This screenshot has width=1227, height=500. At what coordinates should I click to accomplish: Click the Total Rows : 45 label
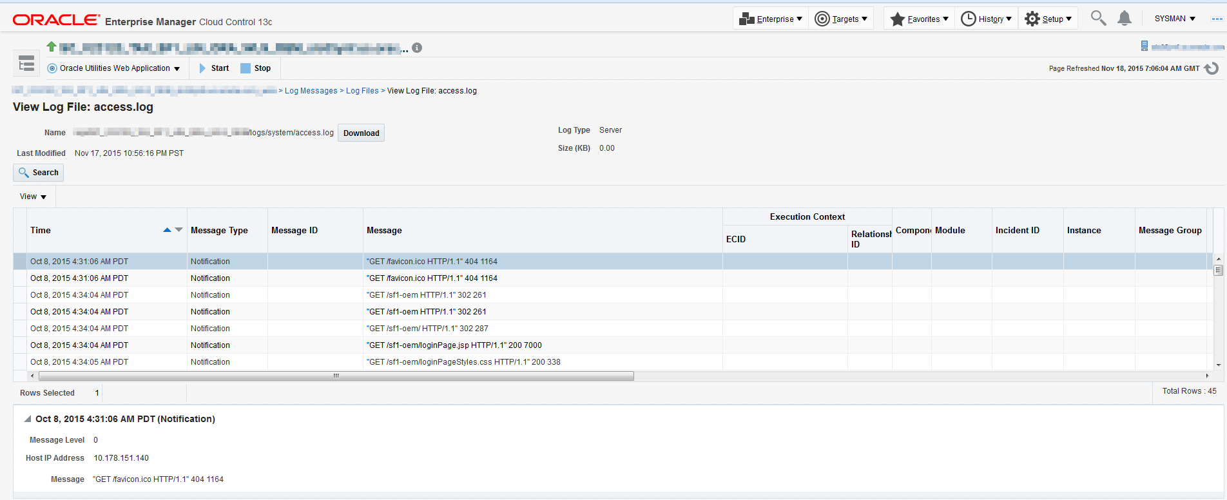pos(1189,391)
